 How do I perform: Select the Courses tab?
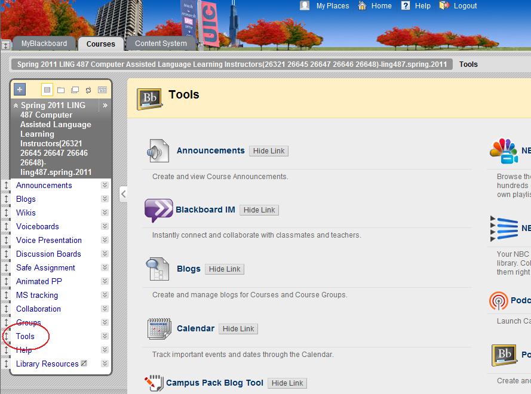coord(100,44)
